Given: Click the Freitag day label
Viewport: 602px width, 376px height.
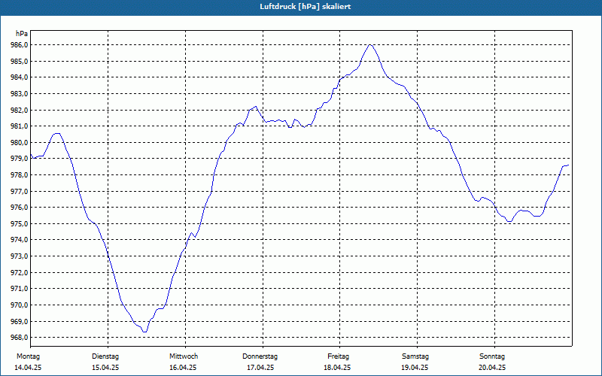Looking at the screenshot, I should (338, 356).
